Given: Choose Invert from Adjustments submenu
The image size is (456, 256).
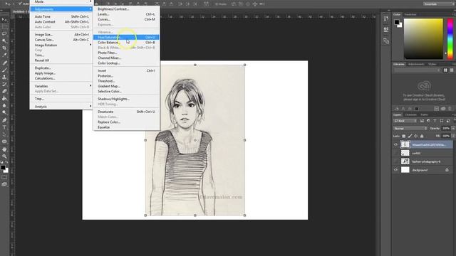Looking at the screenshot, I should pos(126,70).
